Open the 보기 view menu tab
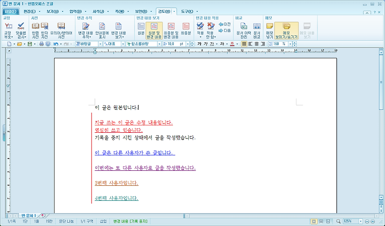The image size is (385, 226). [x=52, y=12]
